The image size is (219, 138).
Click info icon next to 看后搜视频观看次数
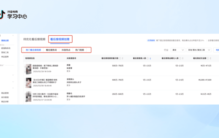click(120, 58)
